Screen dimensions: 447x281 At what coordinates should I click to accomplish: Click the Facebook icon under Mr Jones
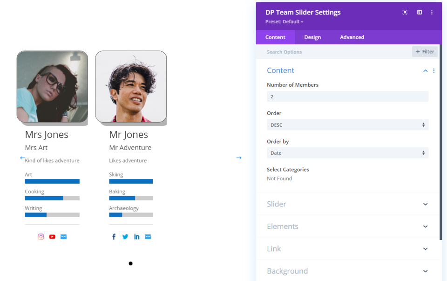coord(114,237)
